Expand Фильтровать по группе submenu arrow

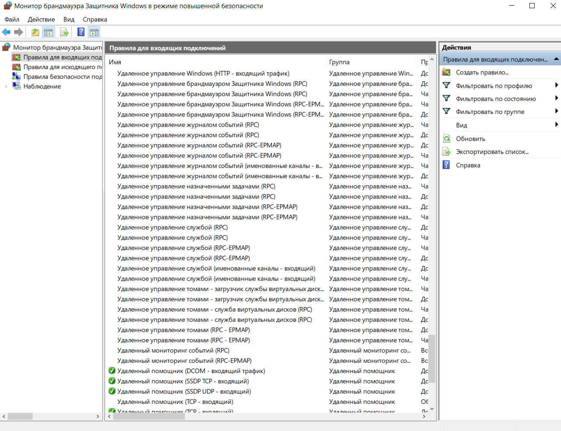[x=556, y=111]
